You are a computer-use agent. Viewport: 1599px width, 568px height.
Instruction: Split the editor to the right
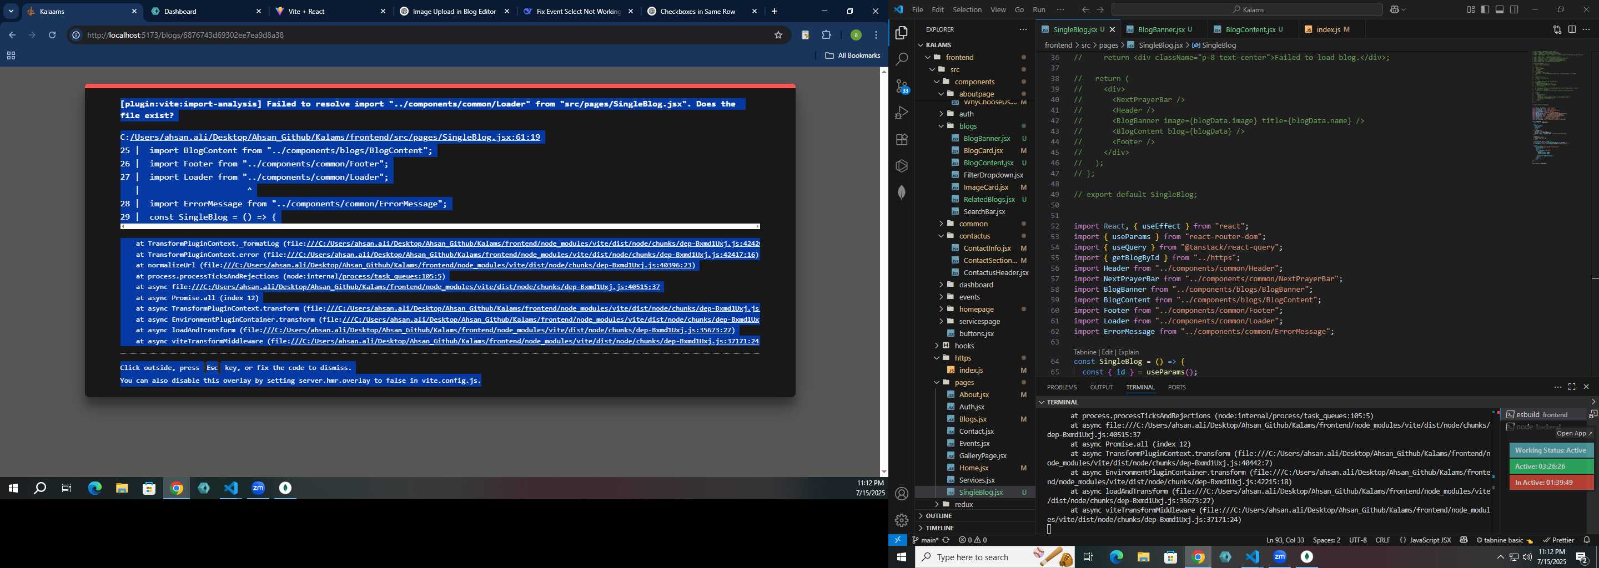[x=1572, y=29]
